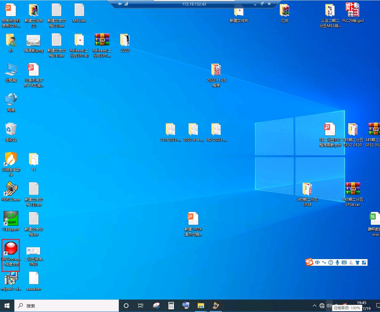380x312 pixels.
Task: Open the notification center icon
Action: pyautogui.click(x=378, y=306)
